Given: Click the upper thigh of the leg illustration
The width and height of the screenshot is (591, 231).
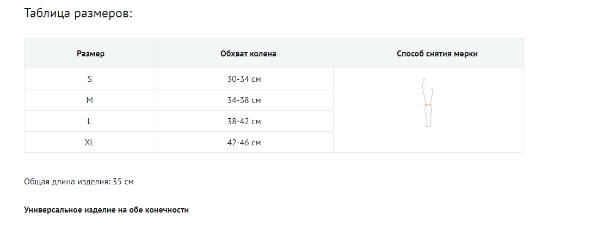Looking at the screenshot, I should click(426, 87).
